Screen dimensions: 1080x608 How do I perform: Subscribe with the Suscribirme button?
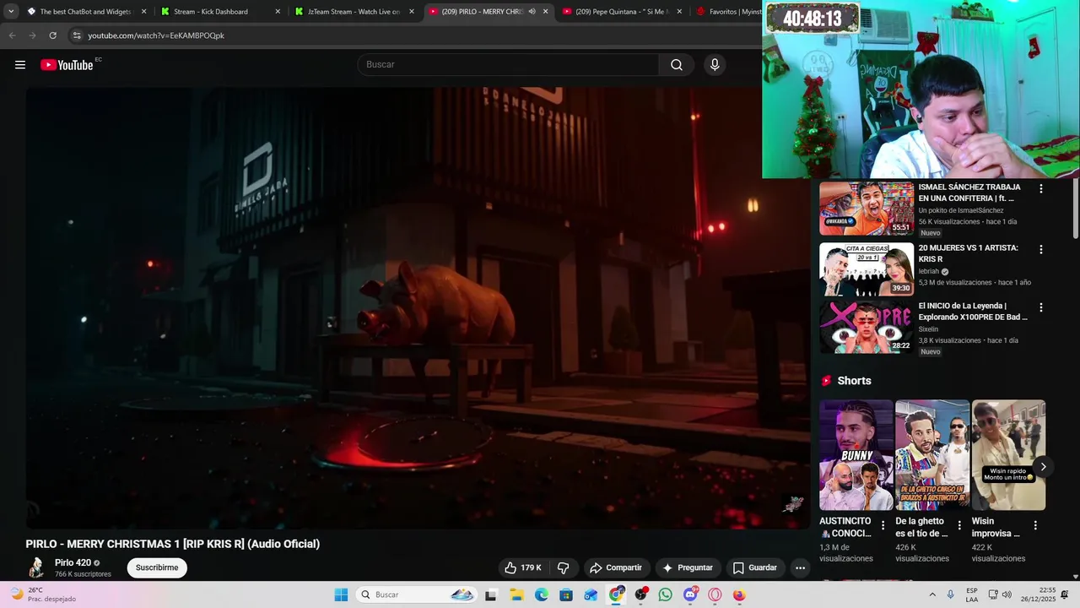pos(157,567)
